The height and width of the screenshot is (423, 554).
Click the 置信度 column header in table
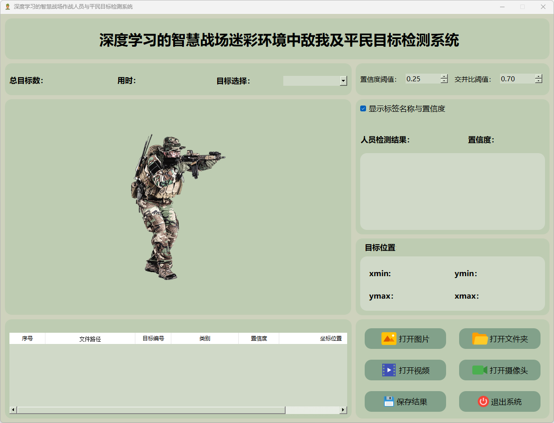[259, 339]
